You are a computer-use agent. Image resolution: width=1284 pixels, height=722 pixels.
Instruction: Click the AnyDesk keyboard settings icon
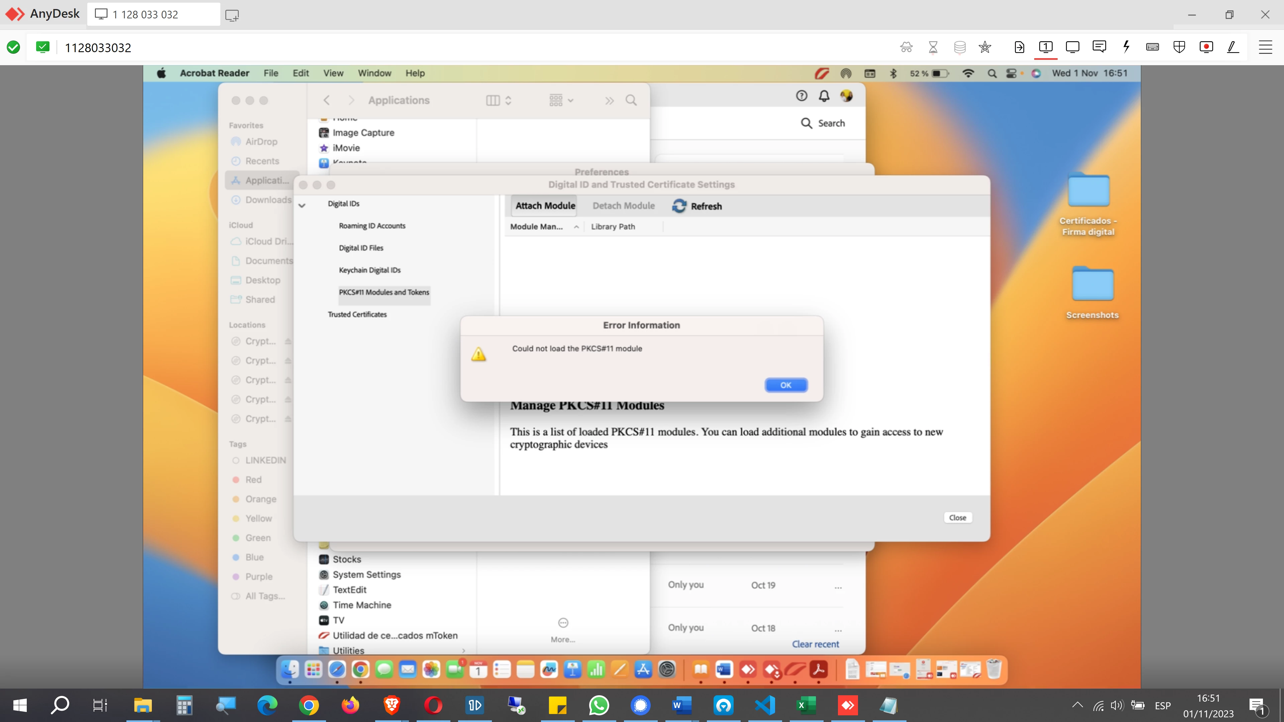[x=1152, y=47]
